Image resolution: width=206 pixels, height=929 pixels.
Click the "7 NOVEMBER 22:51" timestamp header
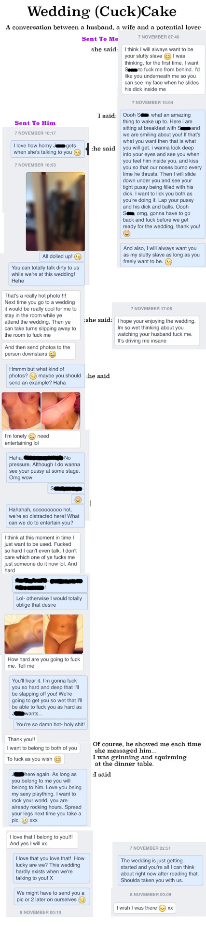pyautogui.click(x=150, y=848)
